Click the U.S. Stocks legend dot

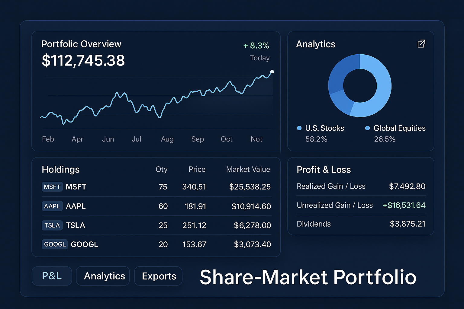pos(299,128)
